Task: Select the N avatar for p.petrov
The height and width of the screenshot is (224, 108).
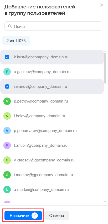Action: 7,101
